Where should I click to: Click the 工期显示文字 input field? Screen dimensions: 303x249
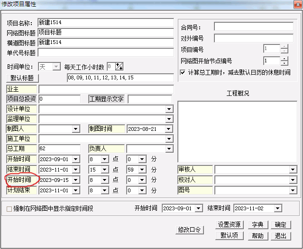pyautogui.click(x=150, y=99)
